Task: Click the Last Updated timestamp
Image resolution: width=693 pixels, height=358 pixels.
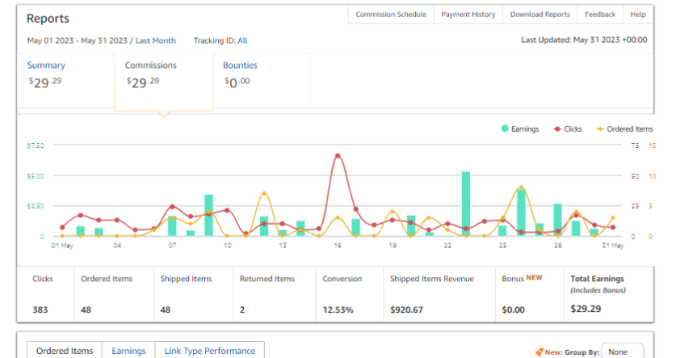Action: click(x=584, y=40)
